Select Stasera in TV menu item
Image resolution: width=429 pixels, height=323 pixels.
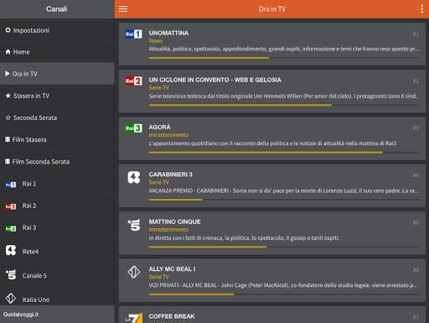pos(57,96)
